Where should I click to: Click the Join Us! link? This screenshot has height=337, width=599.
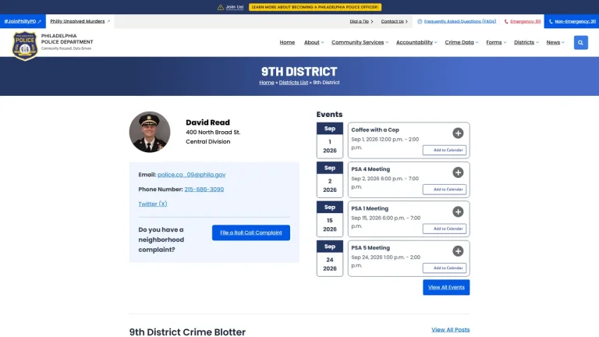click(235, 7)
